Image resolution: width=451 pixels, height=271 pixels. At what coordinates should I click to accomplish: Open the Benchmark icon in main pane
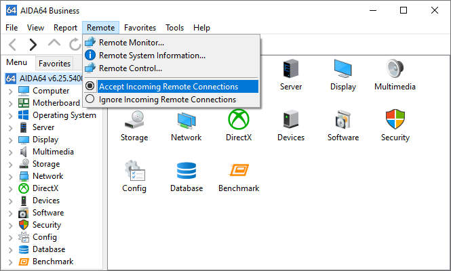[239, 170]
